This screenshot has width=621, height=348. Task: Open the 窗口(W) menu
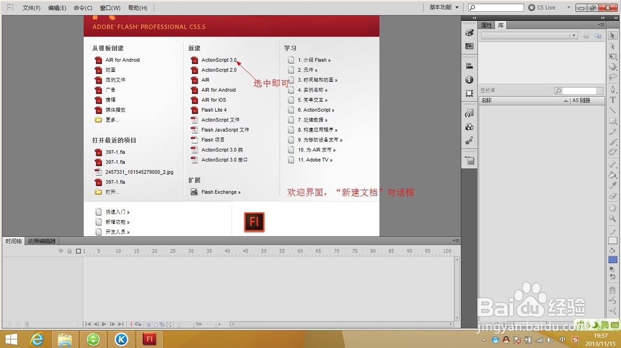pyautogui.click(x=110, y=7)
